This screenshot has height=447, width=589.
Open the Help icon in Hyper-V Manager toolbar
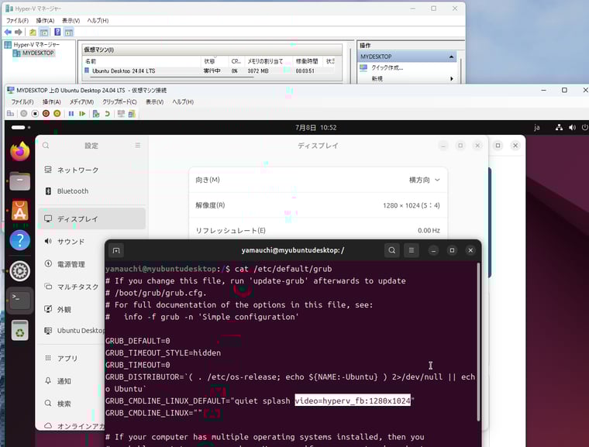(x=57, y=32)
